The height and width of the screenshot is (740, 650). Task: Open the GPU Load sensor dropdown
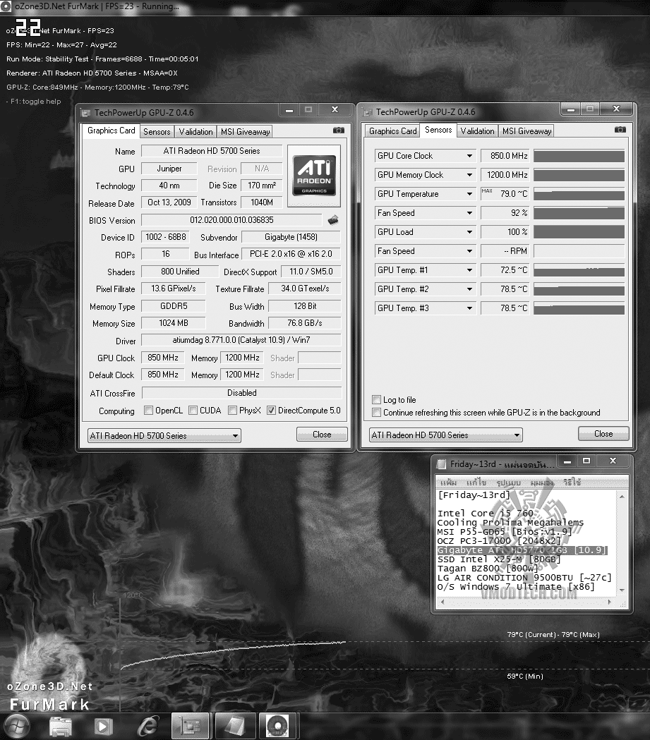pyautogui.click(x=470, y=231)
